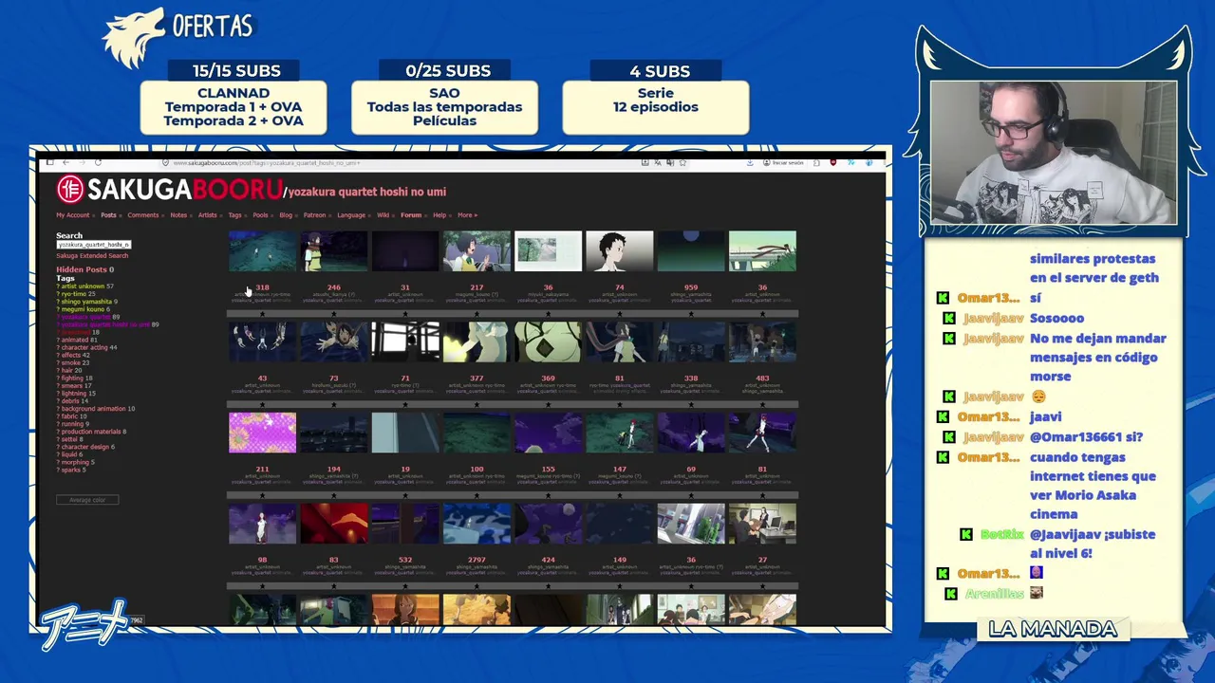The image size is (1215, 683).
Task: Open Sakuga Extended Search link
Action: click(x=92, y=256)
